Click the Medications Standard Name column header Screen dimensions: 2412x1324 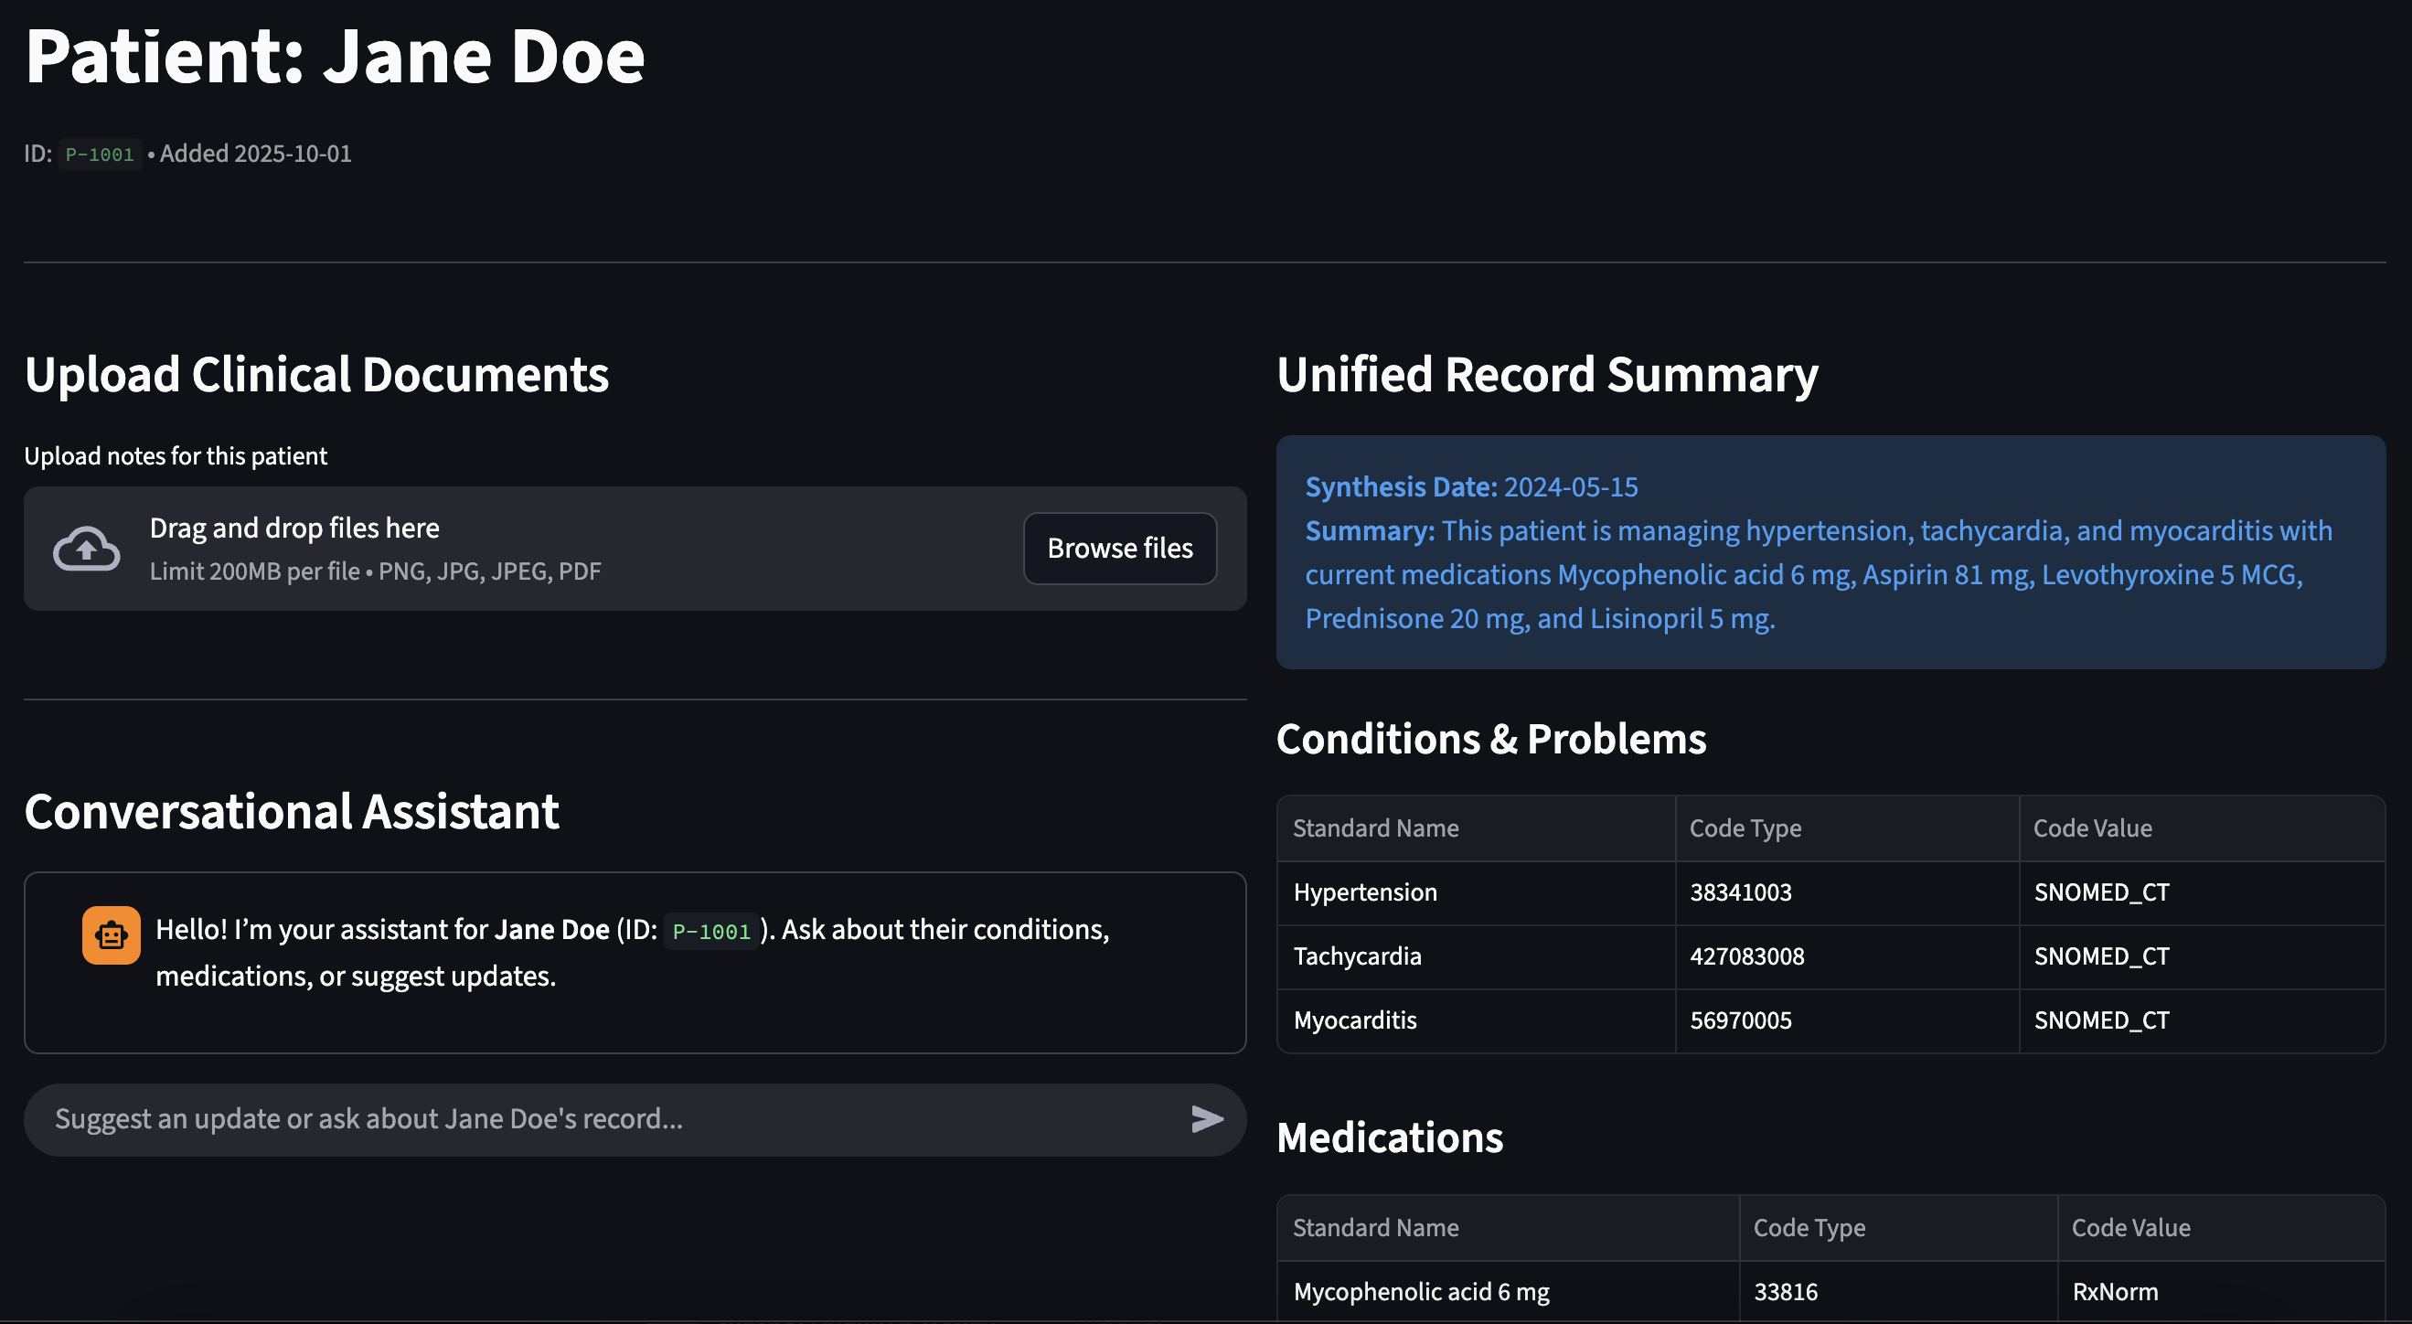pos(1375,1228)
